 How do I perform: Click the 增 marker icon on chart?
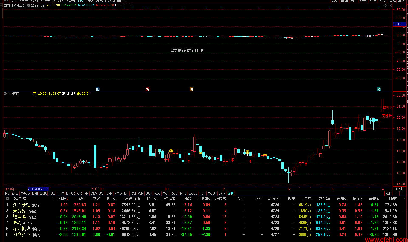click(148, 89)
